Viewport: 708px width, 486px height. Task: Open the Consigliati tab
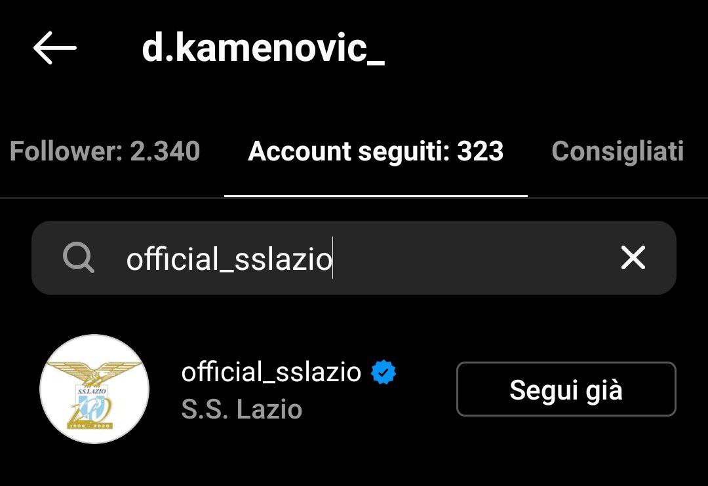(618, 151)
